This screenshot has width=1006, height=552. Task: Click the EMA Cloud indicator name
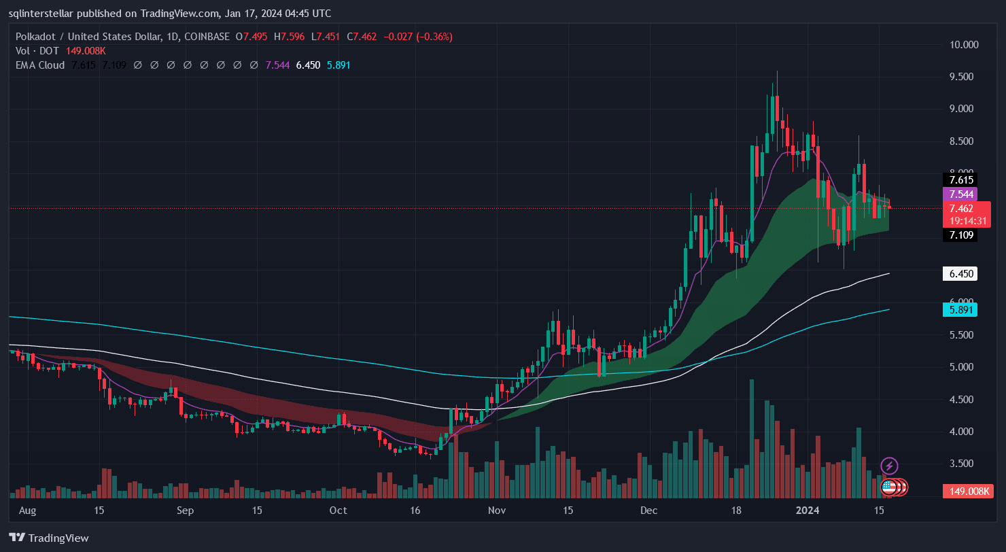point(40,65)
